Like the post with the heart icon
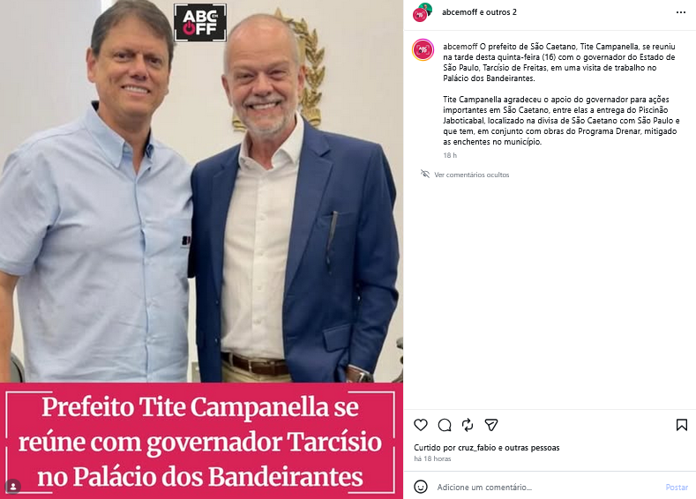 [x=421, y=425]
